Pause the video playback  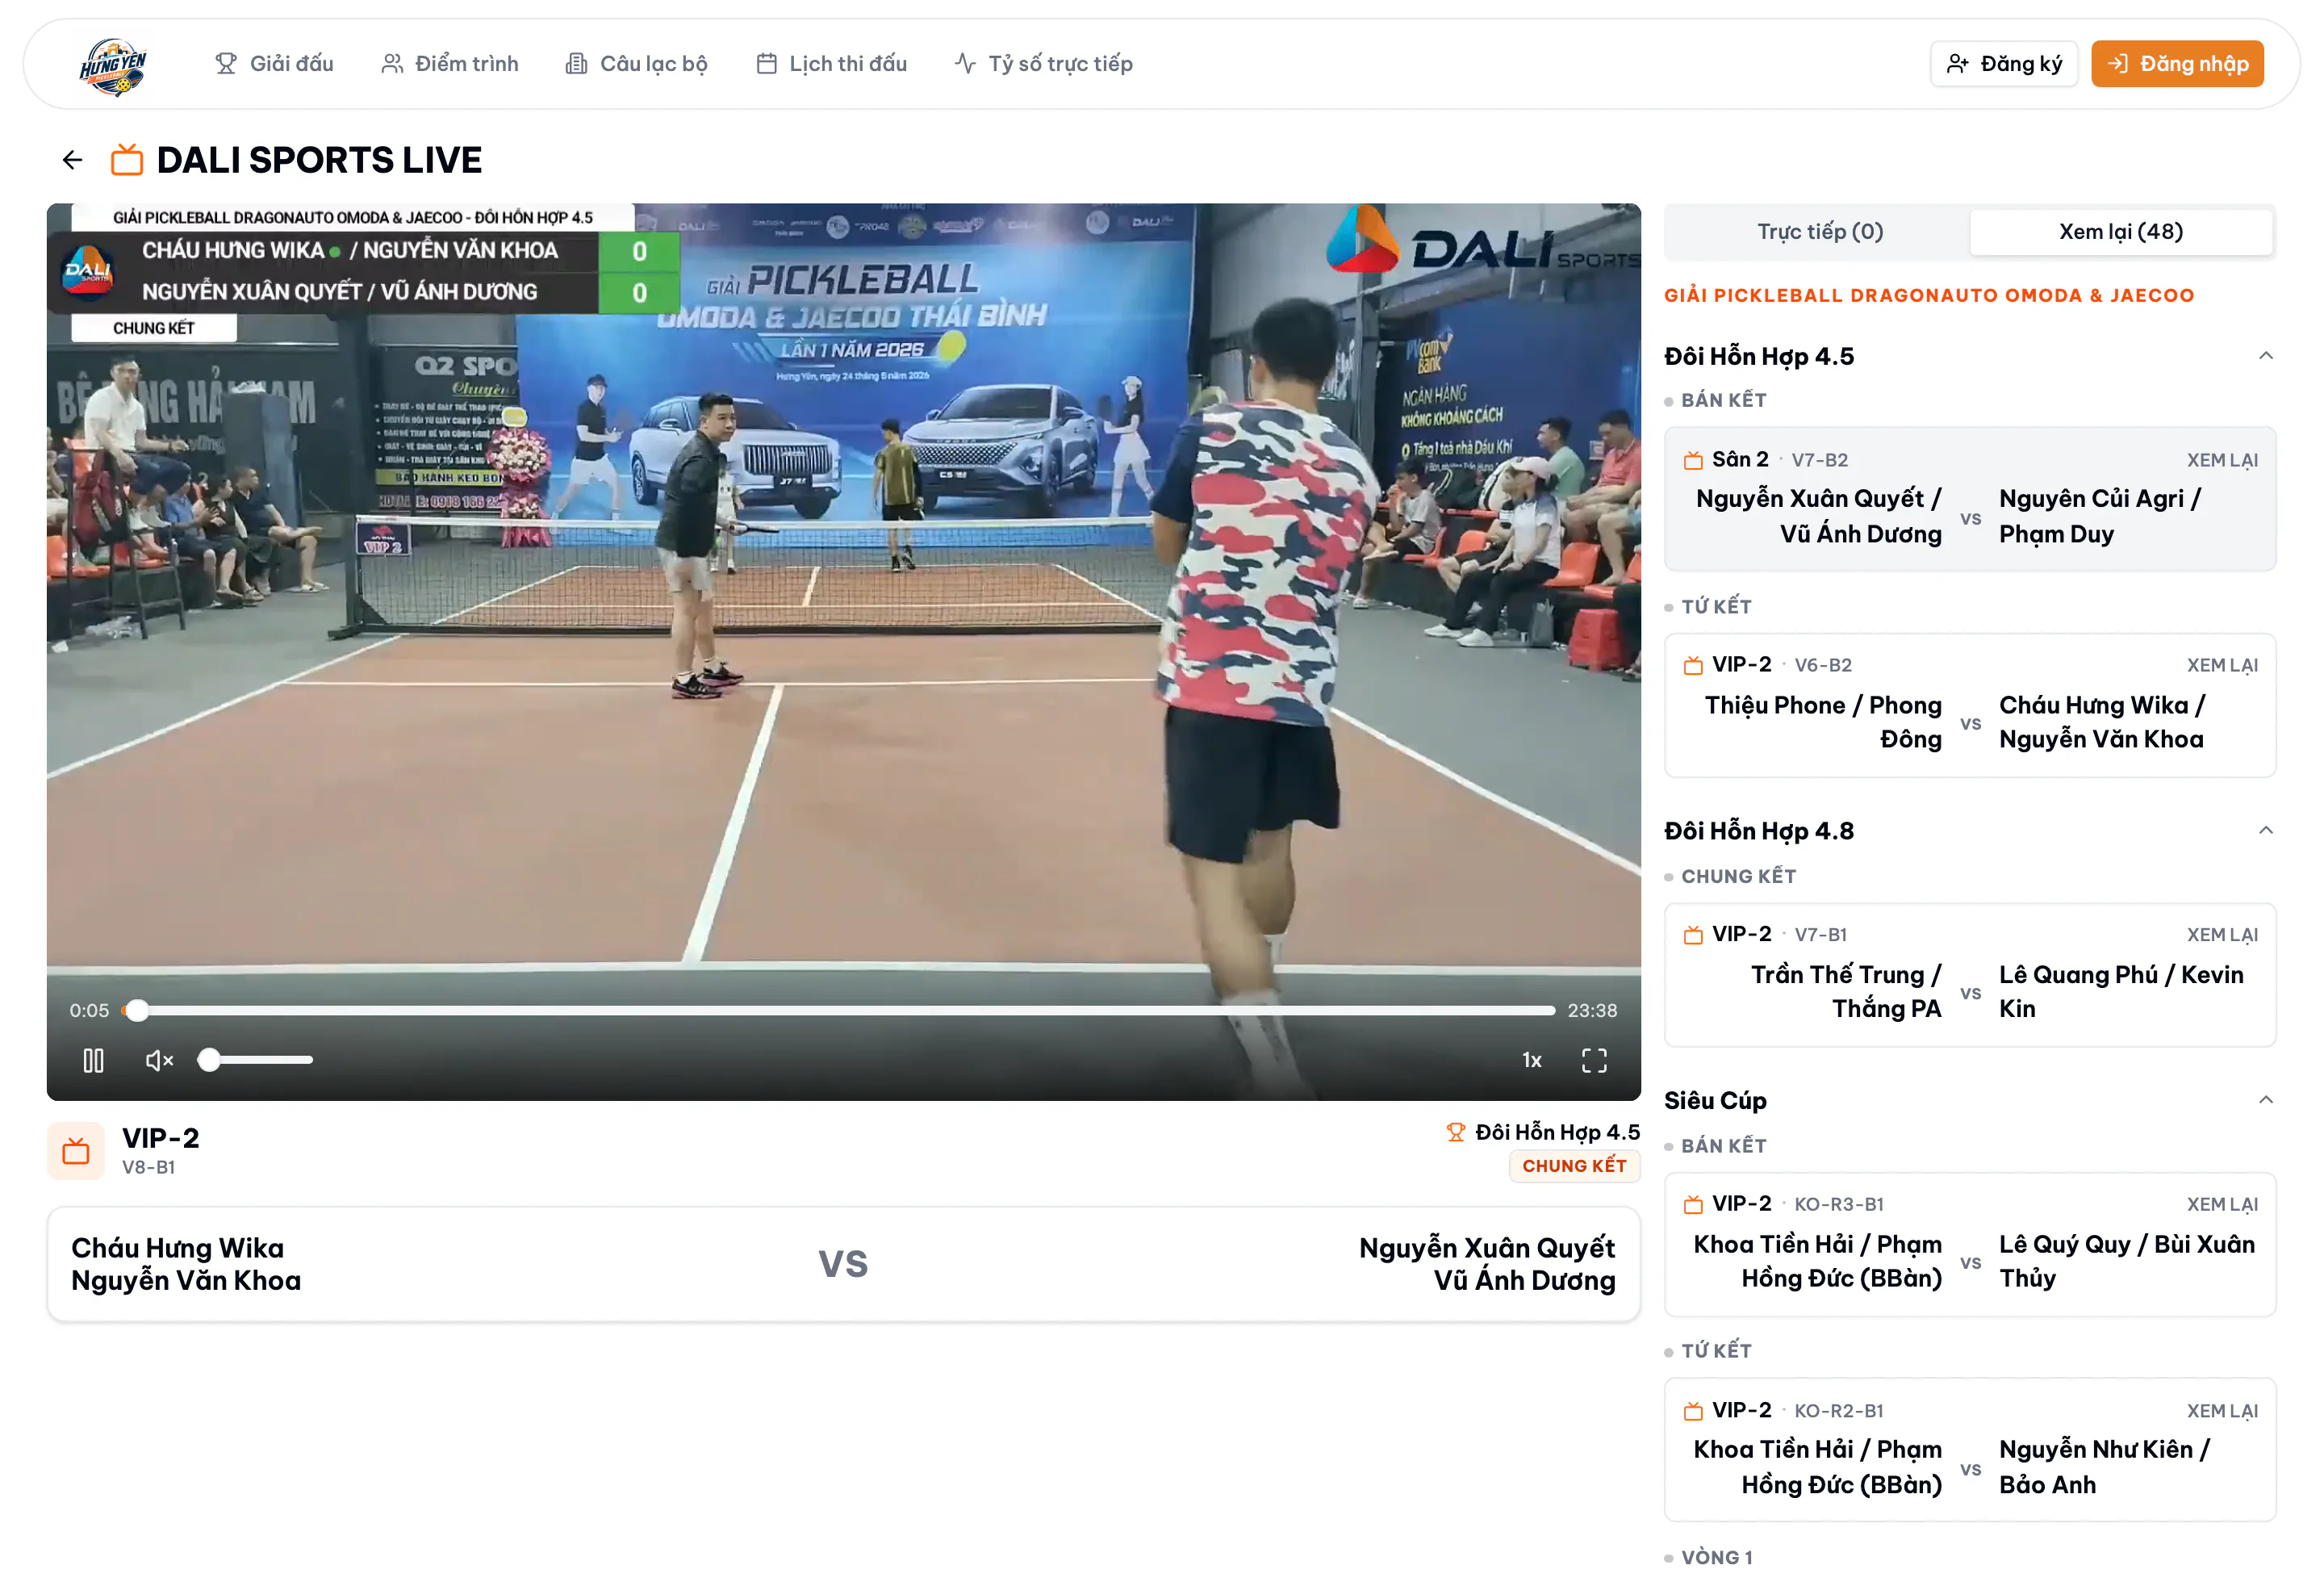93,1061
